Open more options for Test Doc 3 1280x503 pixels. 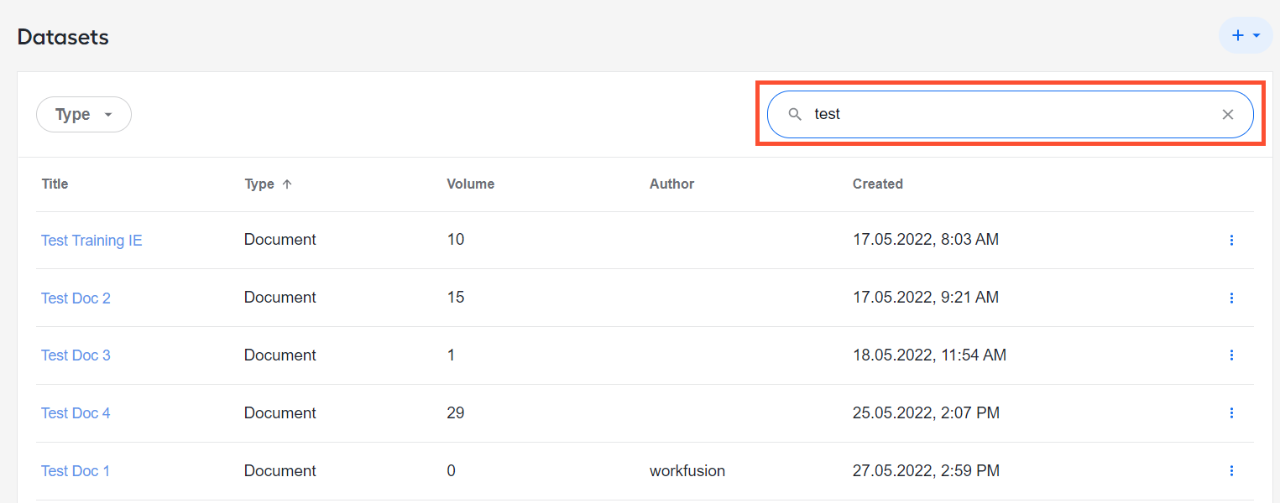click(x=1231, y=355)
